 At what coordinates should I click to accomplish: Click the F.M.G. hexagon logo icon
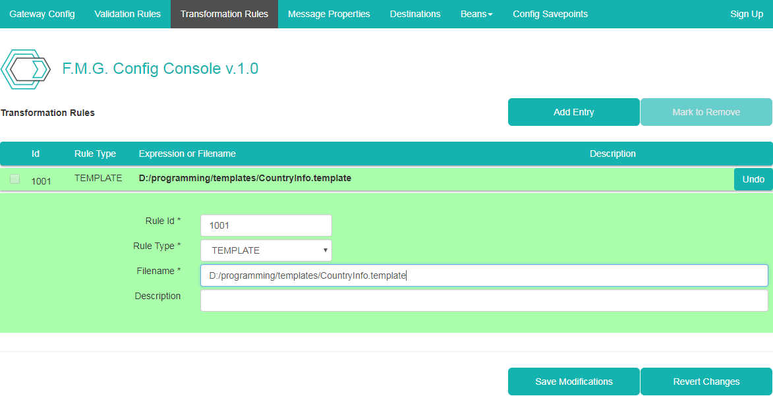[26, 69]
